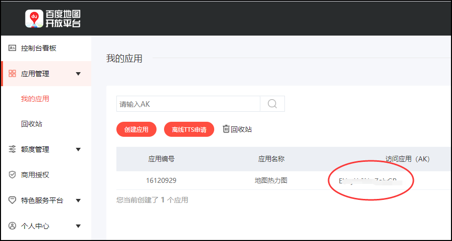Click the 个人中心 user icon
Viewport: 452px width, 241px height.
(13, 226)
